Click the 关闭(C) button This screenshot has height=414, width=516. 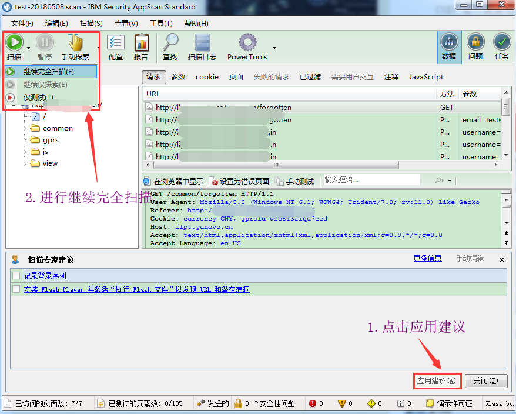[485, 380]
